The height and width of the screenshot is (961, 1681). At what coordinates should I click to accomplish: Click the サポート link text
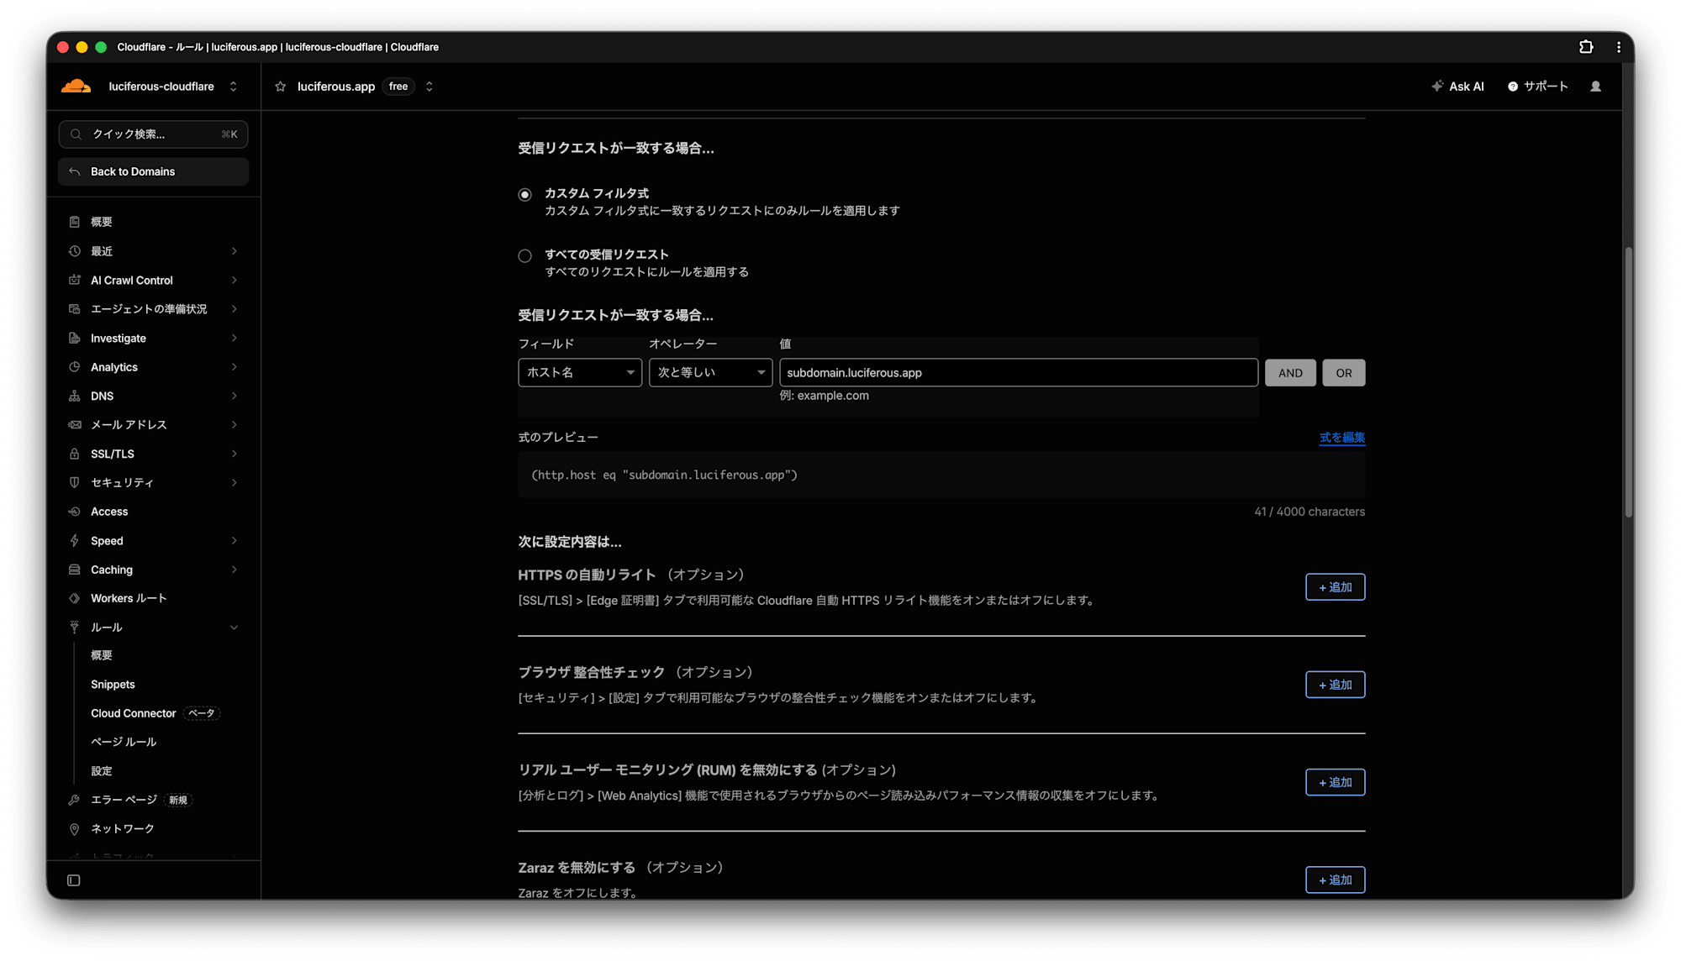pyautogui.click(x=1546, y=87)
